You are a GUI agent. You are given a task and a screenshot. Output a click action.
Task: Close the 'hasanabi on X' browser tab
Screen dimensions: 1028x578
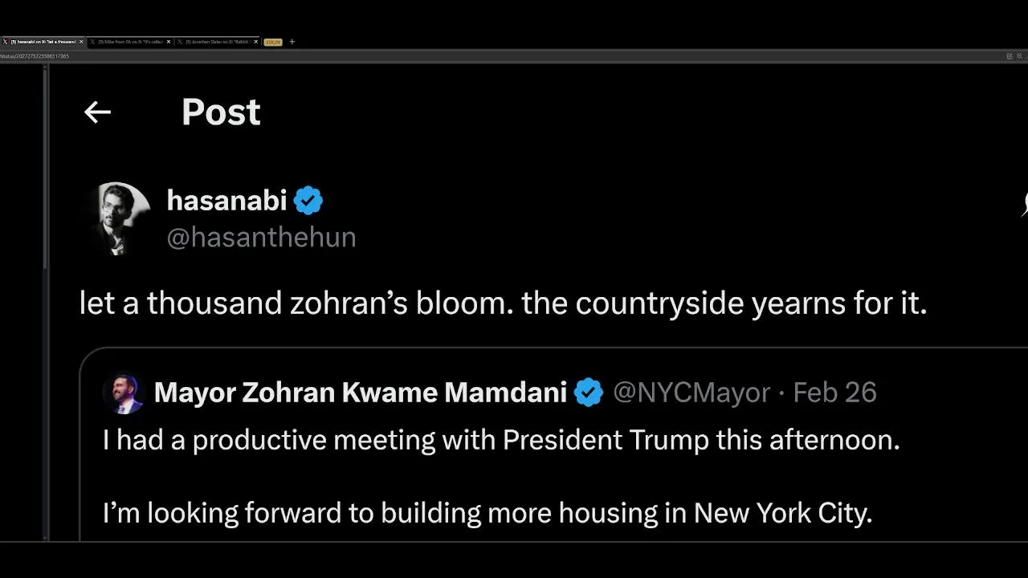(x=81, y=42)
